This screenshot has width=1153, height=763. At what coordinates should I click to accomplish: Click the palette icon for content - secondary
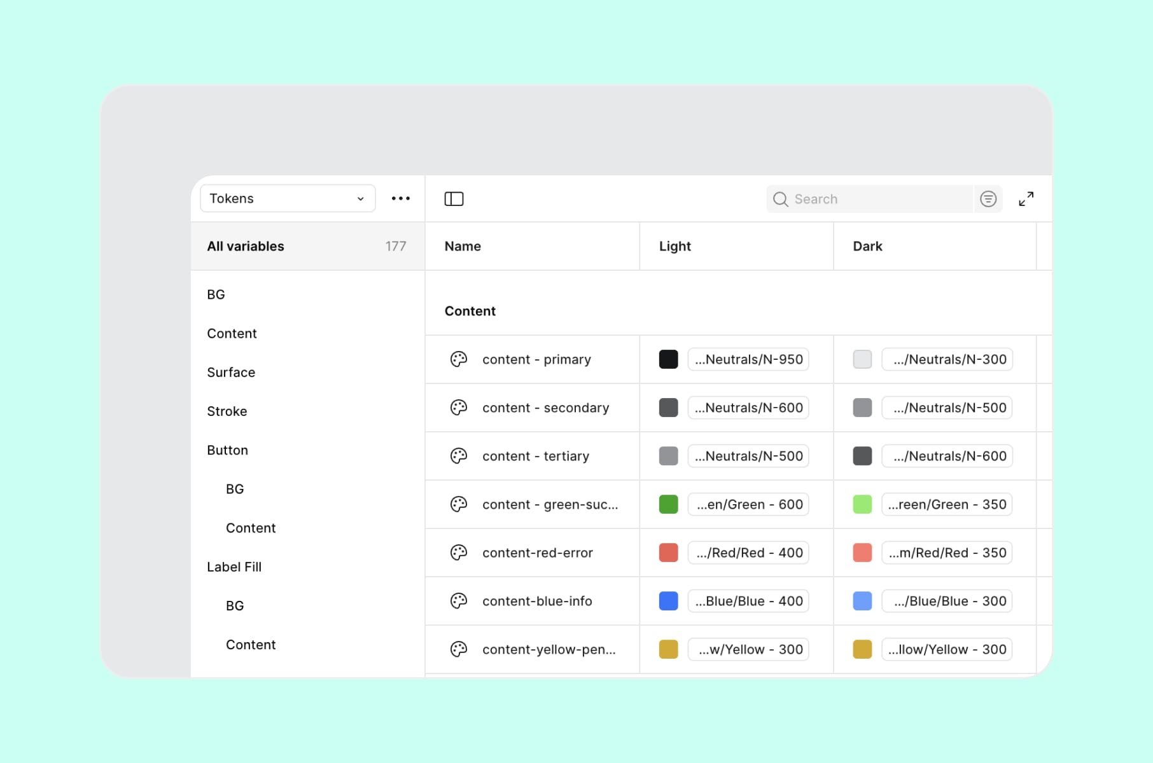pyautogui.click(x=459, y=408)
